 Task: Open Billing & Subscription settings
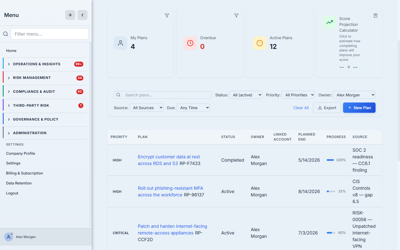point(24,173)
